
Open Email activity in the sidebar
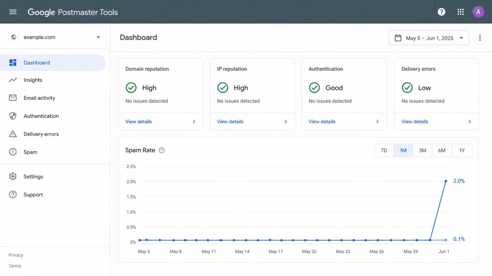tap(53, 98)
